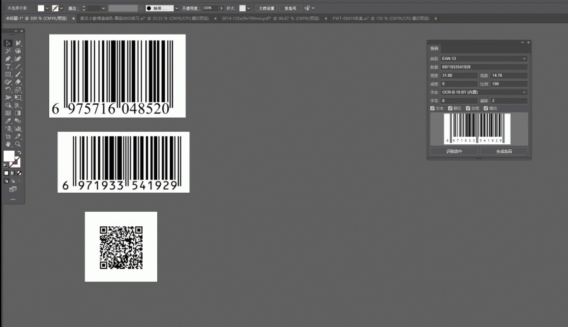Switch to the PWT-00419 document tab
Screen dimensions: 568x327
click(x=381, y=18)
